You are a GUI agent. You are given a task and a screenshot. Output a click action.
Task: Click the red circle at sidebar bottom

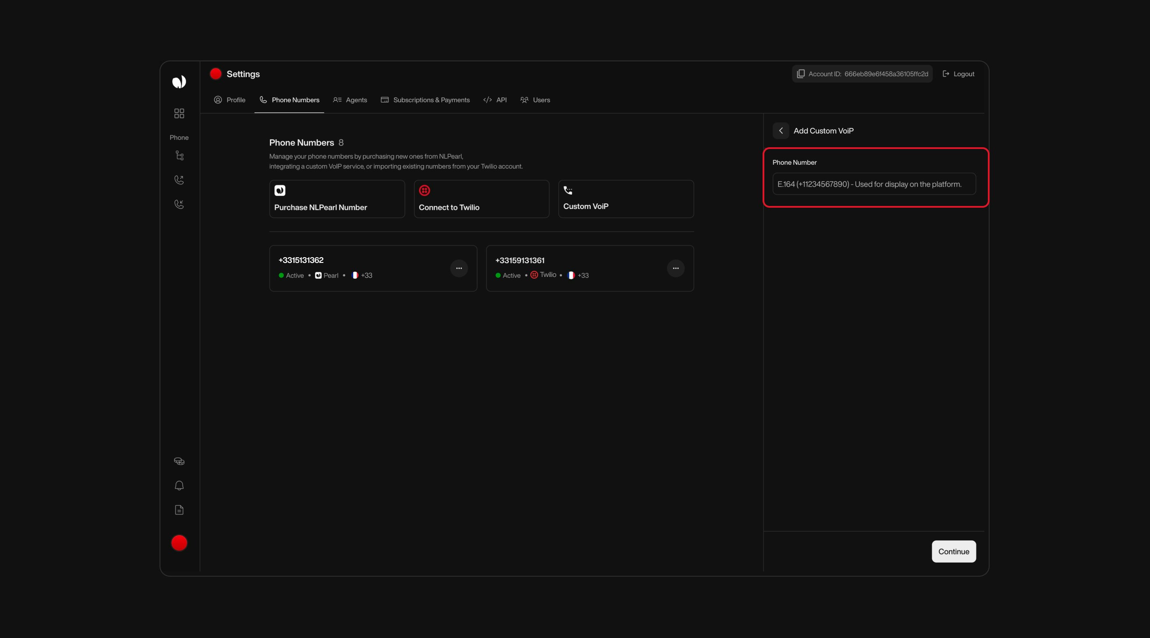tap(179, 542)
